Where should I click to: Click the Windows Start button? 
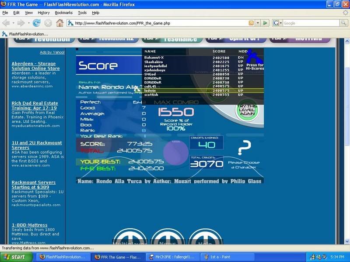click(x=16, y=257)
